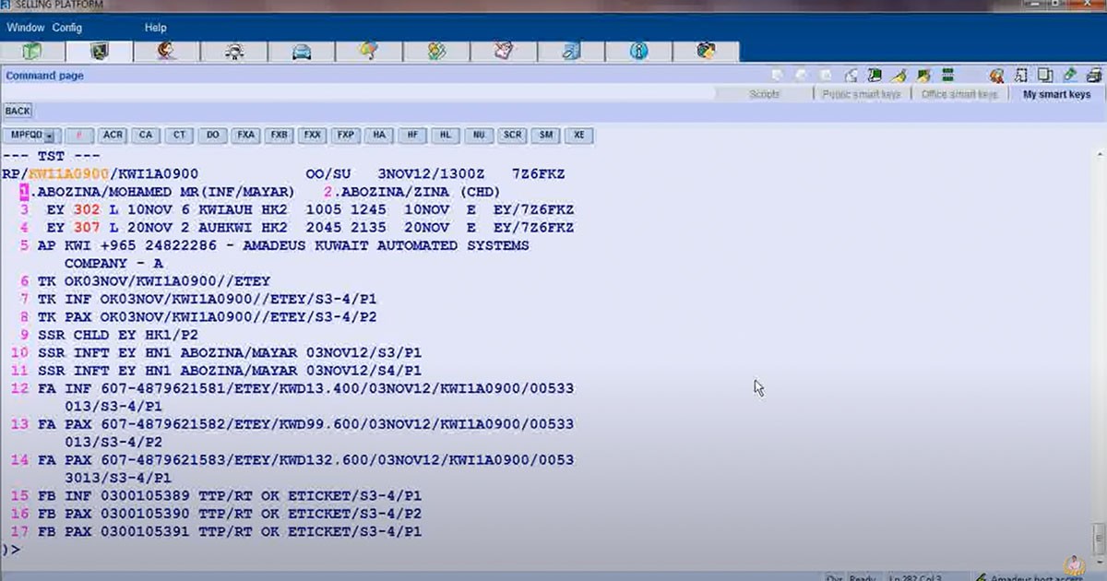Click the Amadeus host access status icon

click(982, 577)
